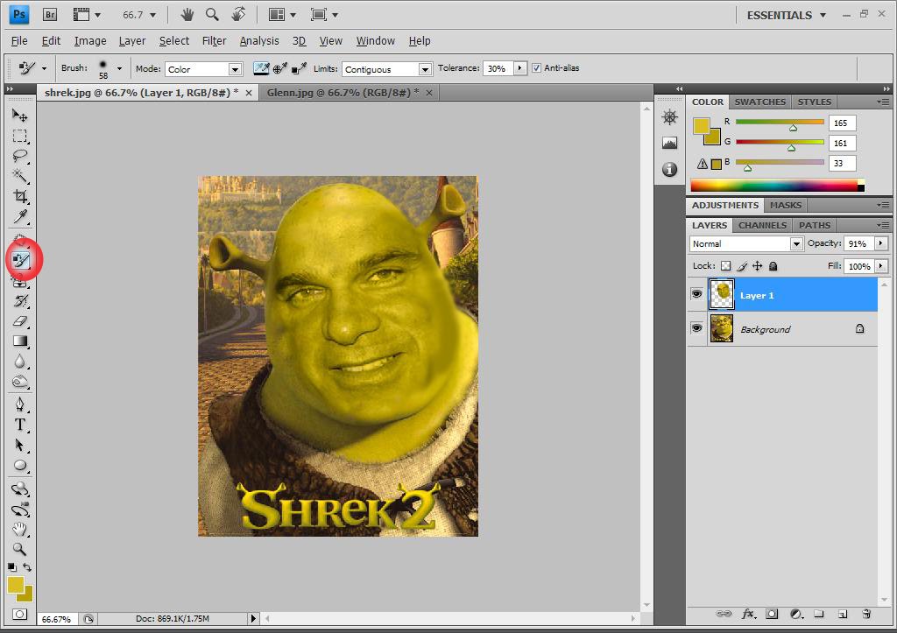The image size is (897, 633).
Task: Select the Type tool
Action: pos(20,425)
